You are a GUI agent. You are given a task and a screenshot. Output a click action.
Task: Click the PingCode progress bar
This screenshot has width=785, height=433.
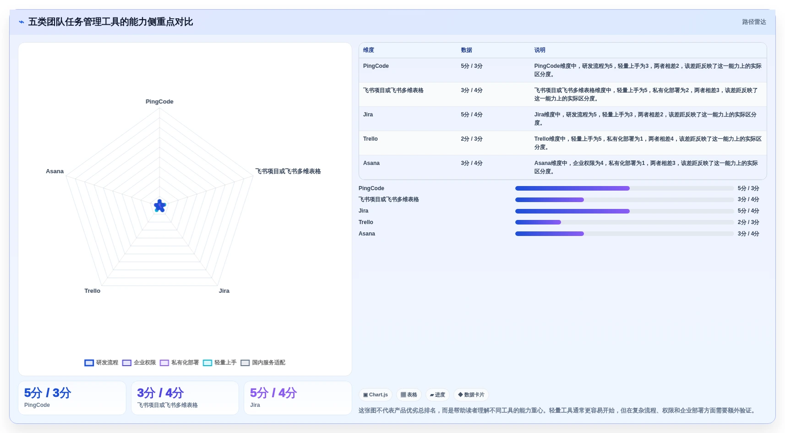point(624,188)
